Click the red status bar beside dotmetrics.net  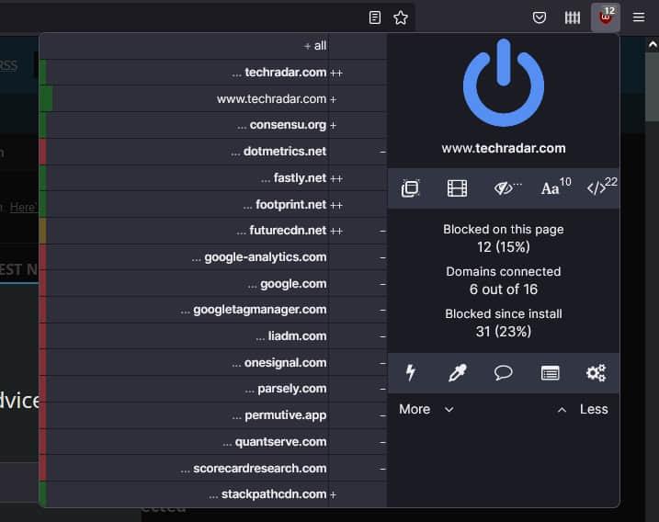[x=43, y=152]
